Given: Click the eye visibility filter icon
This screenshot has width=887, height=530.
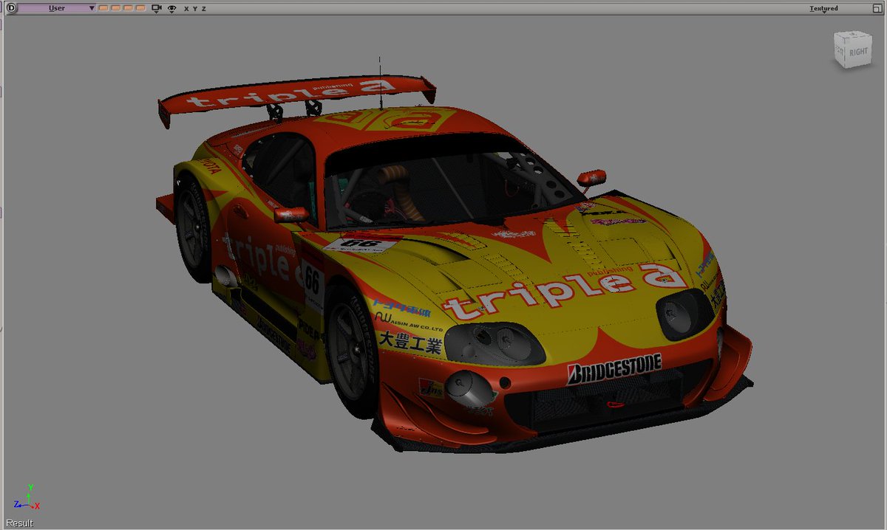Looking at the screenshot, I should point(171,7).
